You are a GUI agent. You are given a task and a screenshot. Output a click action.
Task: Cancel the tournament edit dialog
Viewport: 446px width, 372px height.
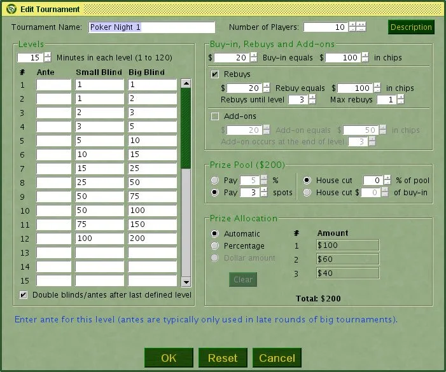coord(277,358)
